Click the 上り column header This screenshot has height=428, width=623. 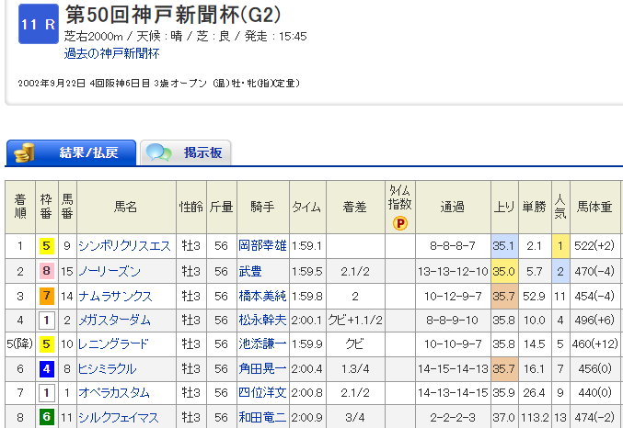click(x=504, y=207)
